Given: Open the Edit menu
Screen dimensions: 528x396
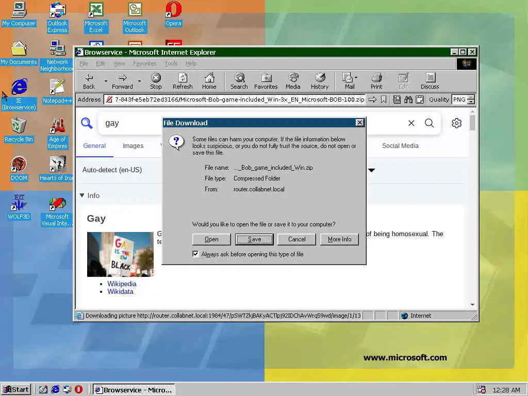Looking at the screenshot, I should (101, 63).
